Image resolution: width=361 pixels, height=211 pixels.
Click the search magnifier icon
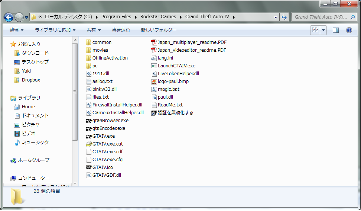352,17
